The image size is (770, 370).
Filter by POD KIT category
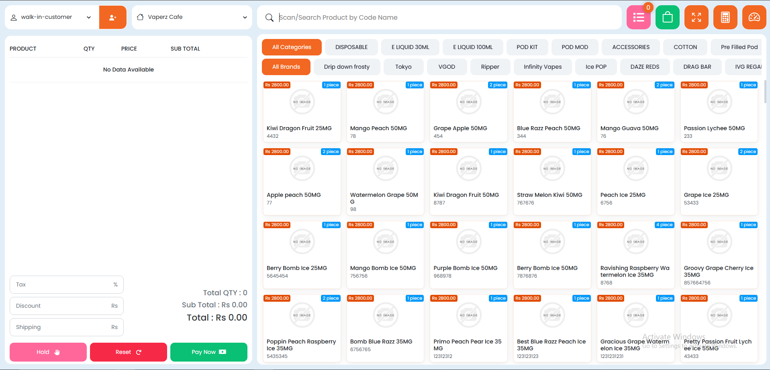tap(527, 47)
